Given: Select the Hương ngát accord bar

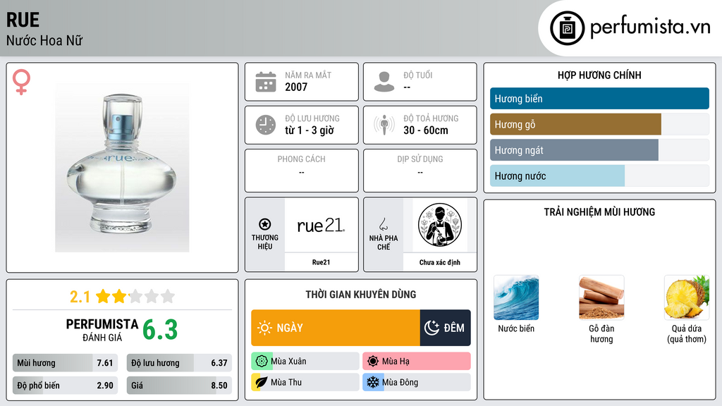Looking at the screenshot, I should [x=599, y=150].
